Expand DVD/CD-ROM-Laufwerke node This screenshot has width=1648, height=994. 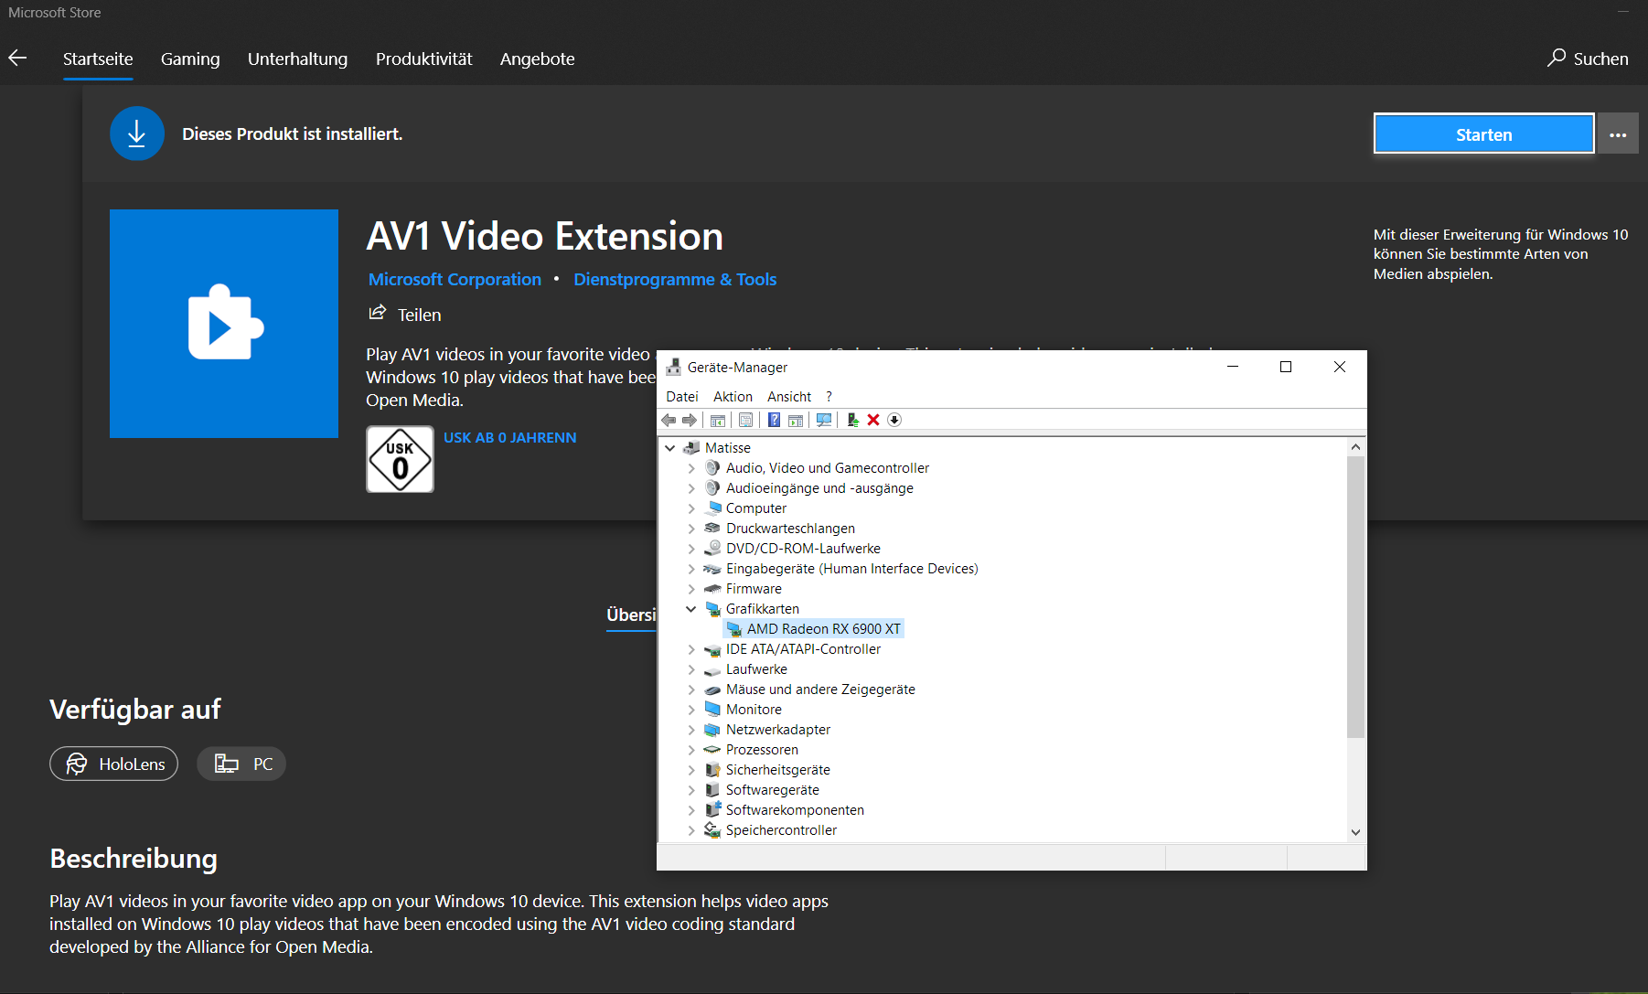click(x=691, y=548)
